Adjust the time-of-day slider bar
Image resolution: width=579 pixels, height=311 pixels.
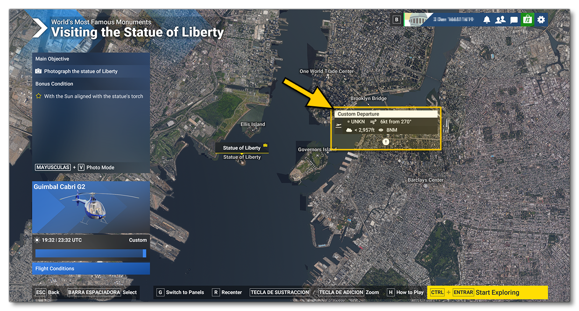point(91,252)
